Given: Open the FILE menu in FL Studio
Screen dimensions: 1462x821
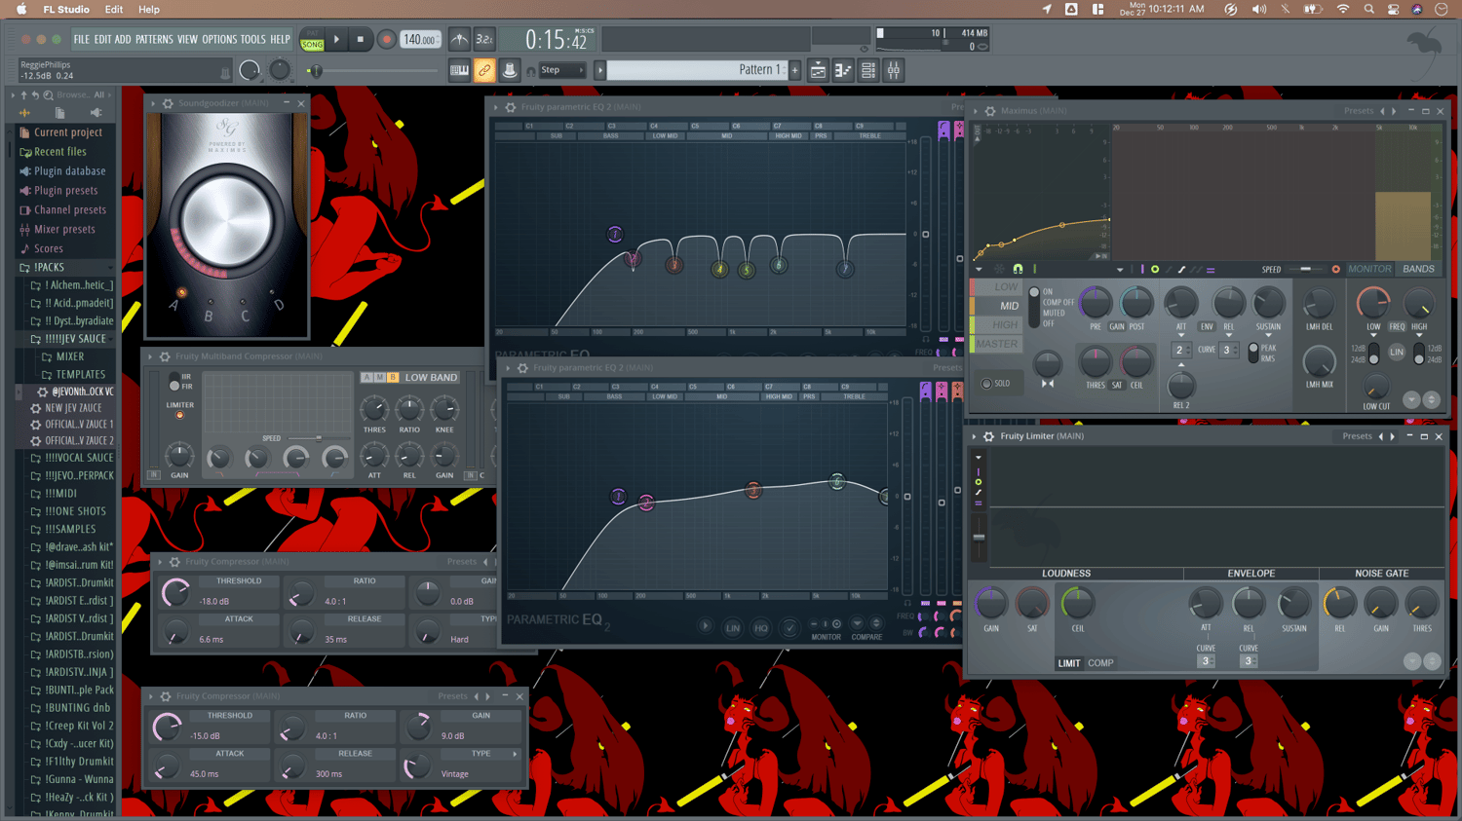Looking at the screenshot, I should (x=82, y=40).
